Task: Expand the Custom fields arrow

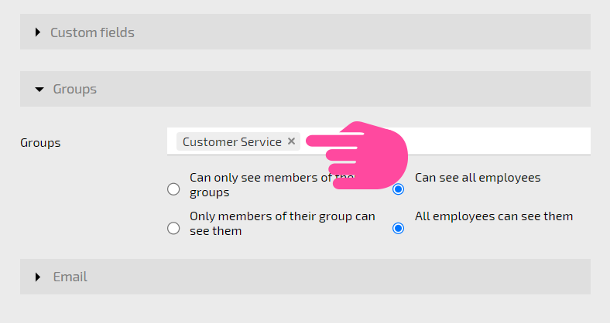Action: click(x=38, y=32)
